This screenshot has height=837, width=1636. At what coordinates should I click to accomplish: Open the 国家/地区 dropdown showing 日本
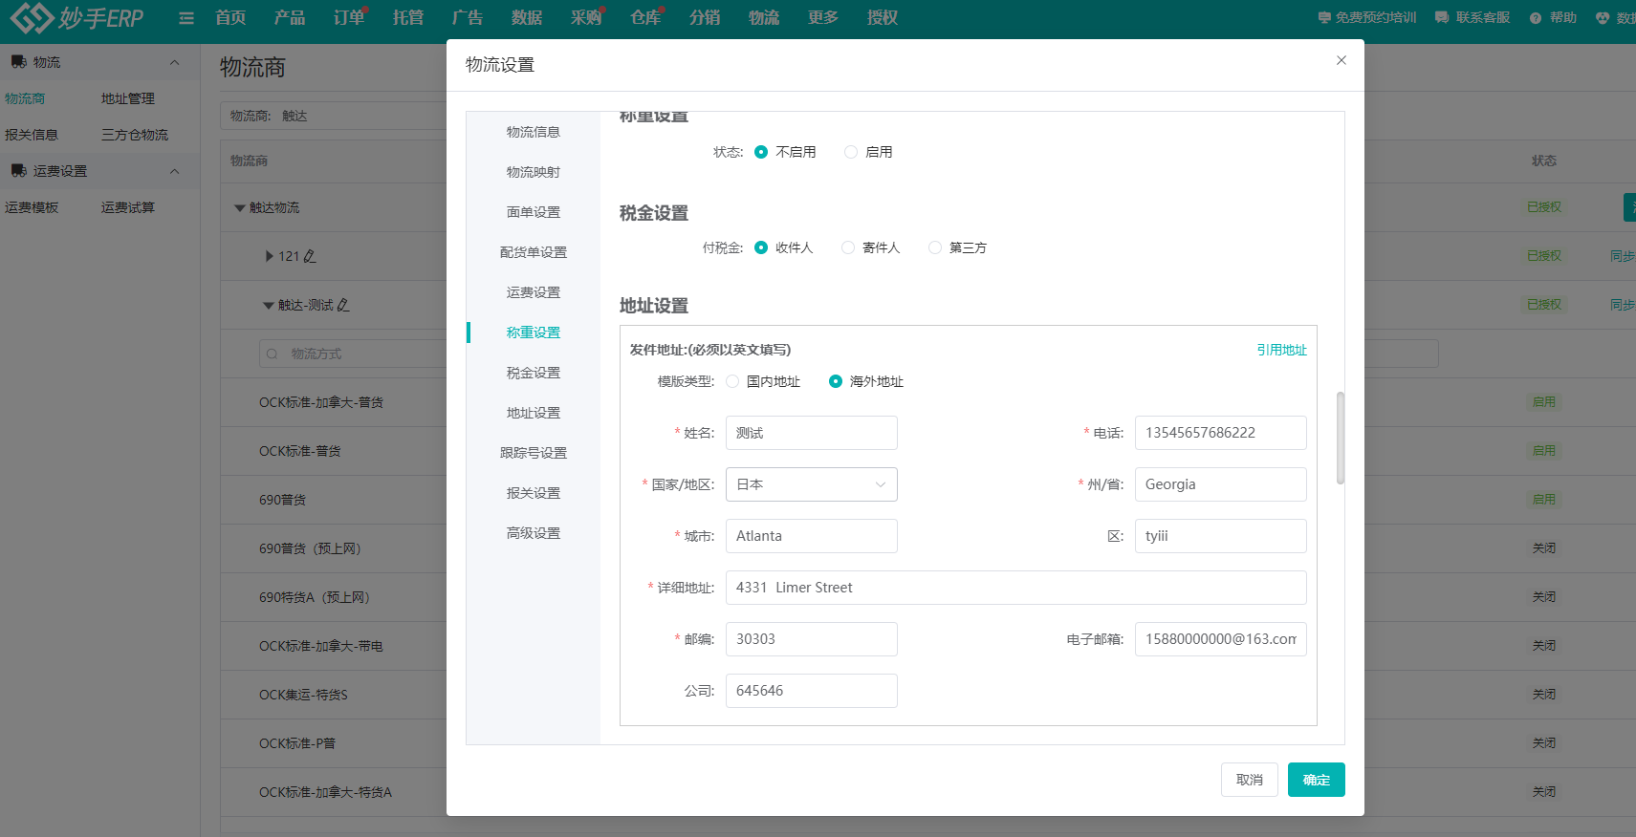(x=811, y=484)
